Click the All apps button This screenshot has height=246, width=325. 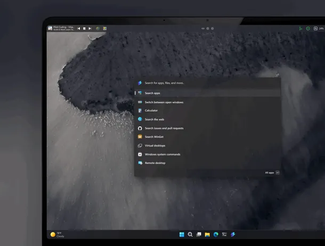[x=272, y=173]
